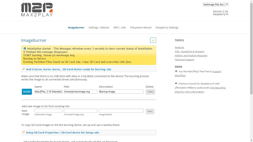Click the blue BURN button
The image size is (253, 142).
(x=27, y=92)
